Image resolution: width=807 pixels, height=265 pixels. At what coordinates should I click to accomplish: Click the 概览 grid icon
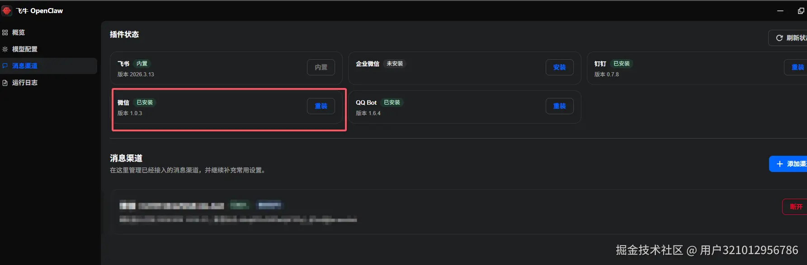tap(5, 33)
